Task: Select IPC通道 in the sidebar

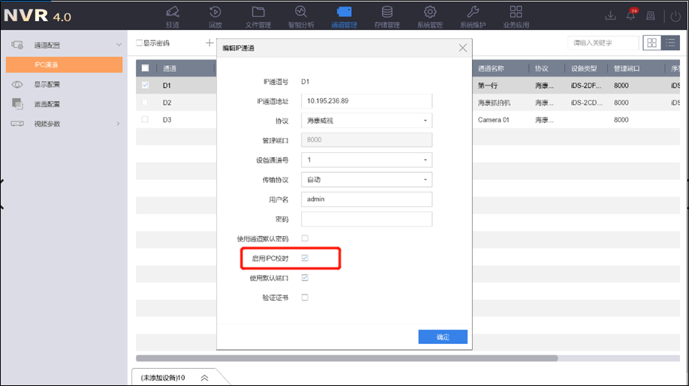Action: [64, 64]
